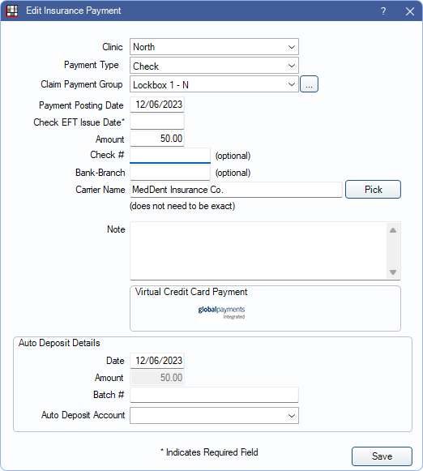Click into the Check # field
Viewport: 423px width, 471px height.
170,156
